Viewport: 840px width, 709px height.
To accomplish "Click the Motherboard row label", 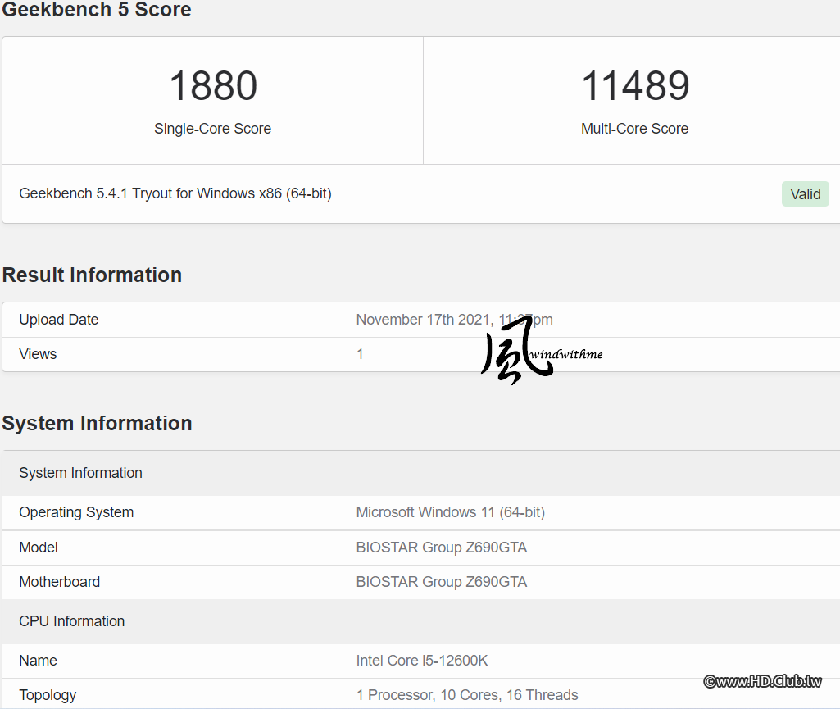I will 60,582.
